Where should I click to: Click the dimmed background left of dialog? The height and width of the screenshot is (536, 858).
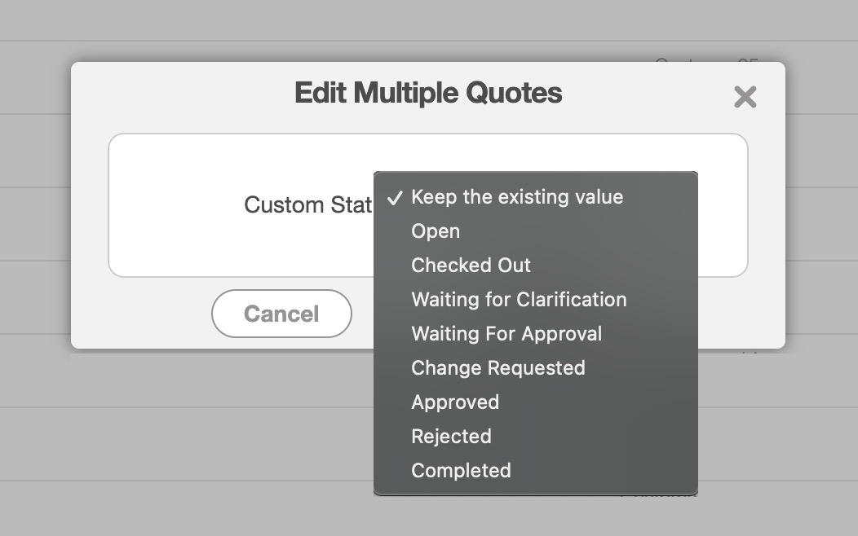34,244
